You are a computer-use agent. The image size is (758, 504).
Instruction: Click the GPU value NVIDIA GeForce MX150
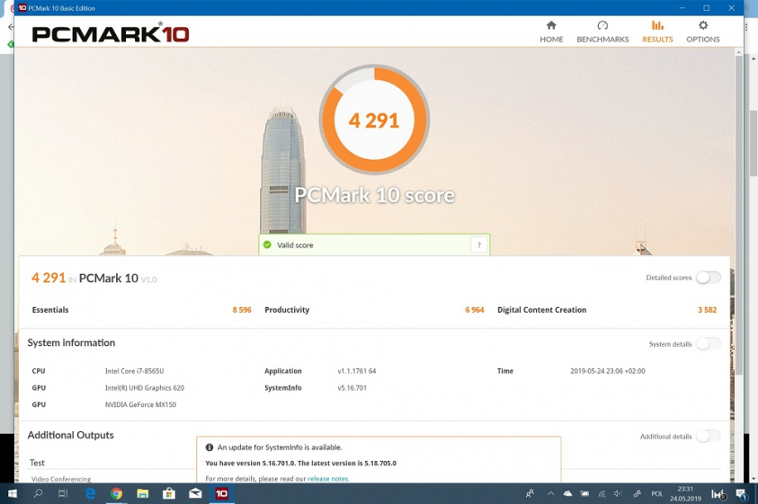click(x=140, y=405)
